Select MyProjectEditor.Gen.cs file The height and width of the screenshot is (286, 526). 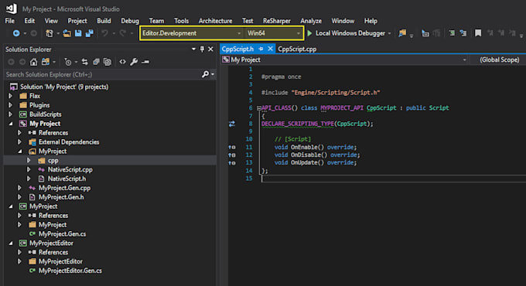(x=70, y=271)
